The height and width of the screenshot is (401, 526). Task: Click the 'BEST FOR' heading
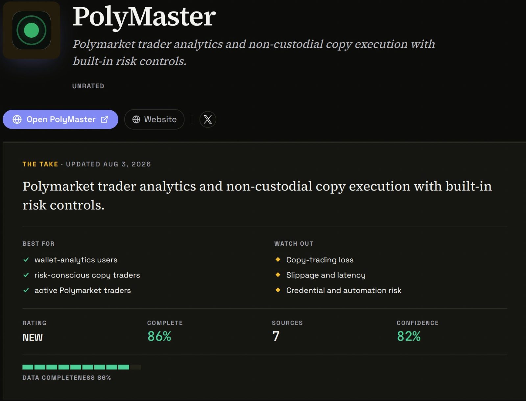click(38, 244)
